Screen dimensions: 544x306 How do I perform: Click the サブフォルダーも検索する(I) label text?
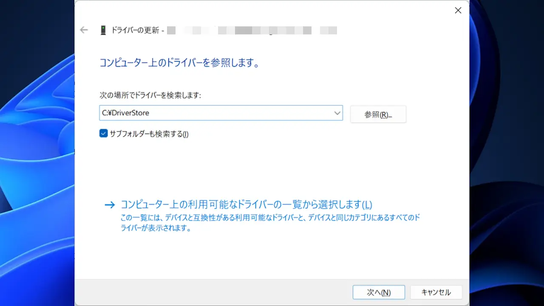[149, 134]
